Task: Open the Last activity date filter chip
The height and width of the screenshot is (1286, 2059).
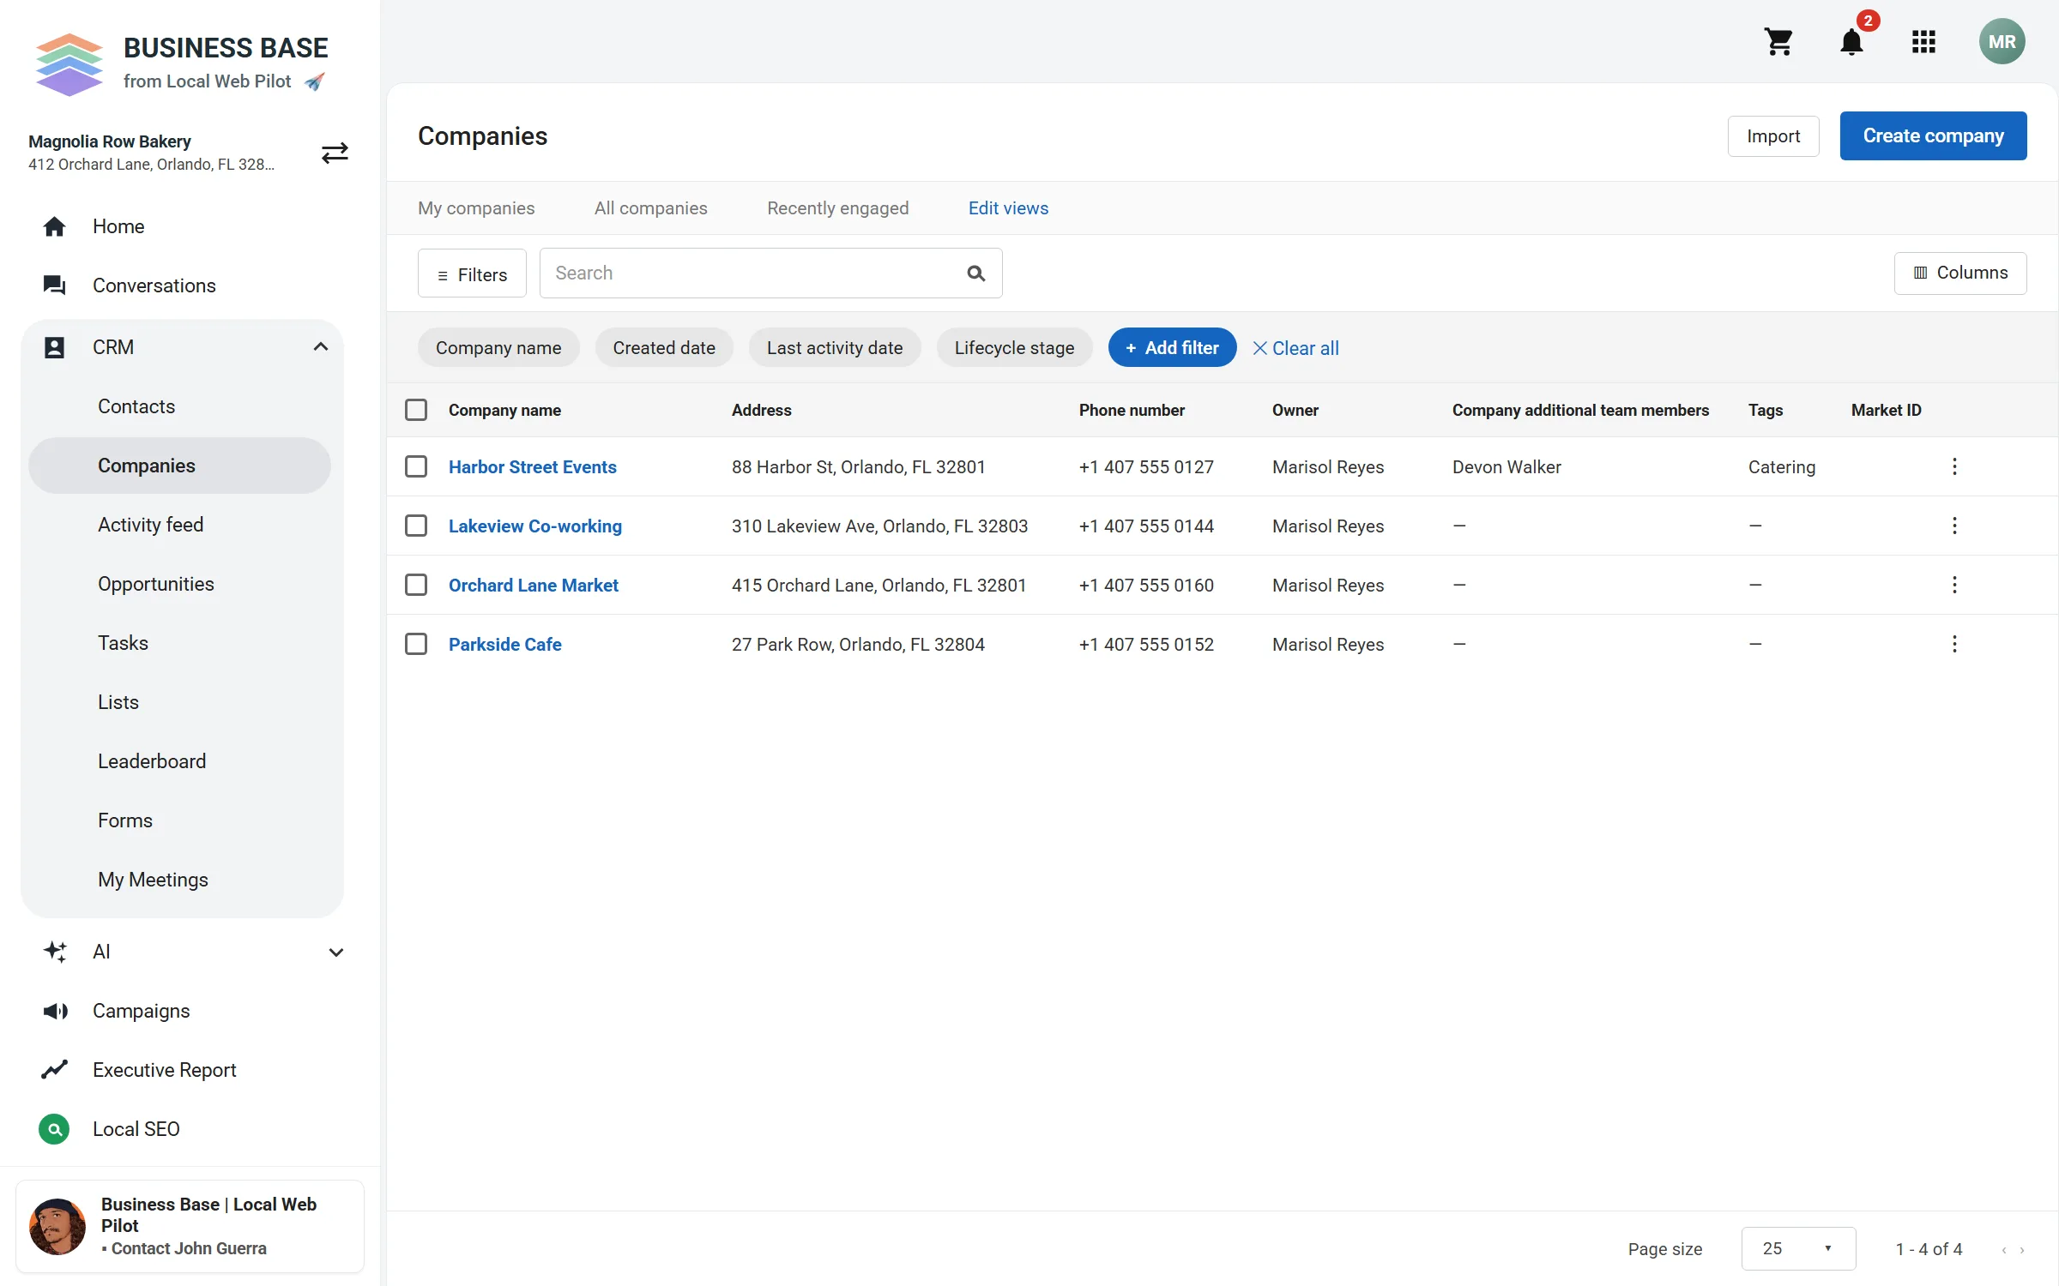Action: pos(835,347)
